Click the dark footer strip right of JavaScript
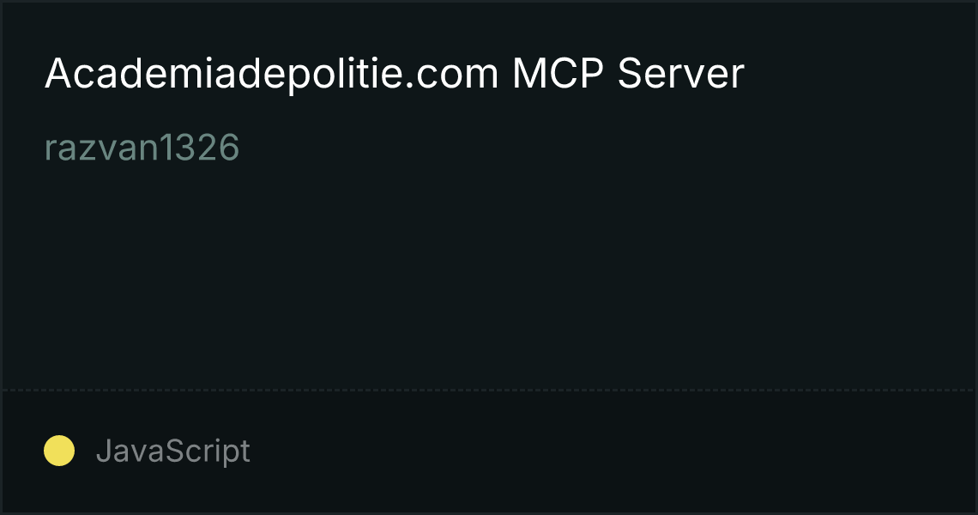The height and width of the screenshot is (515, 978). click(611, 452)
